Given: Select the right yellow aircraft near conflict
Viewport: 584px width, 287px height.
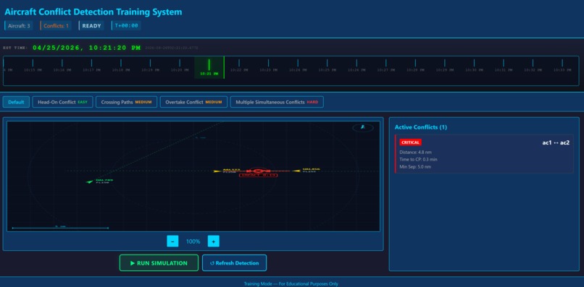Looking at the screenshot, I should (x=296, y=171).
